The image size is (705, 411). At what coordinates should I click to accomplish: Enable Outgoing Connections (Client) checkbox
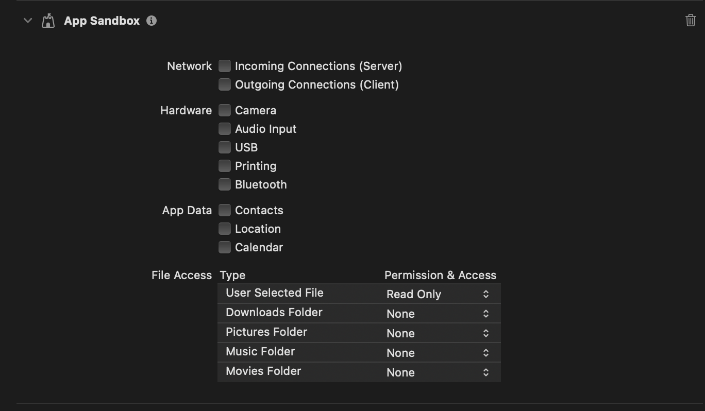pyautogui.click(x=225, y=84)
